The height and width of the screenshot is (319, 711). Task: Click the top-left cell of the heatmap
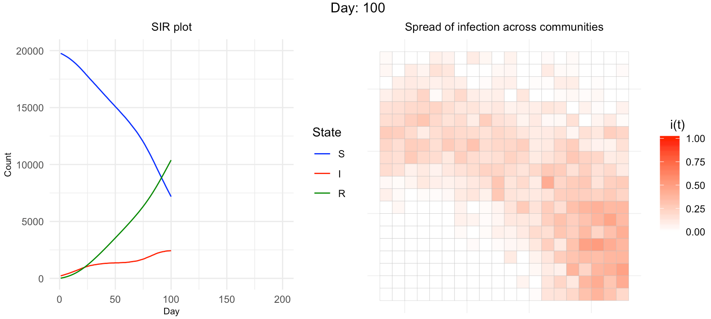click(x=386, y=58)
